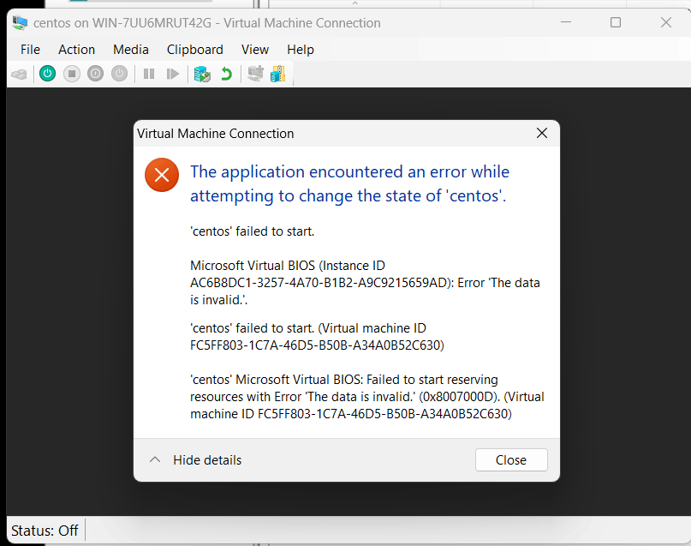Click the Enhanced Session toolbar icon

click(256, 74)
